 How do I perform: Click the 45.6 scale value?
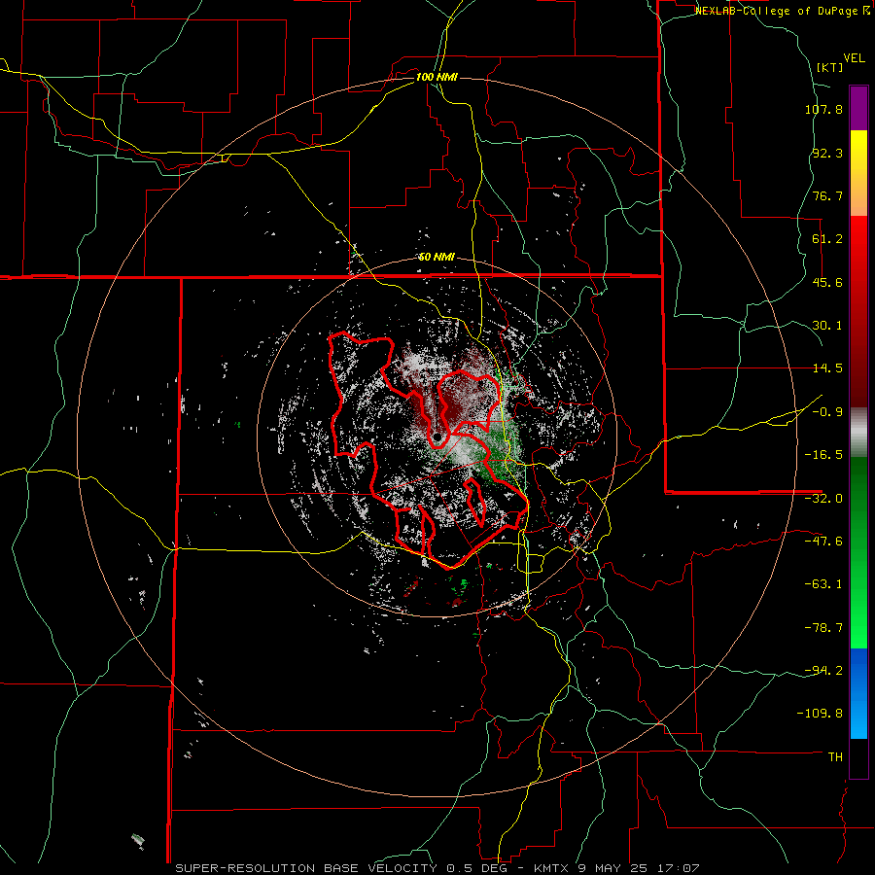click(x=827, y=282)
